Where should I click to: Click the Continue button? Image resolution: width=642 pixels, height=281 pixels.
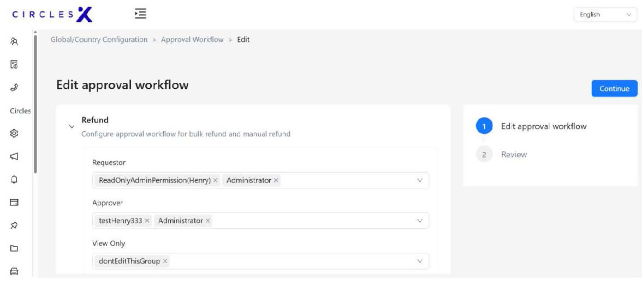614,89
